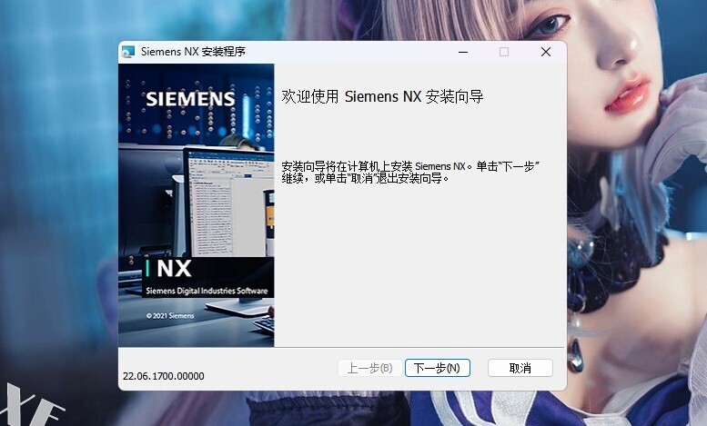Screen dimensions: 707x426
Task: Click the green bar beside NX logo
Action: coord(147,268)
